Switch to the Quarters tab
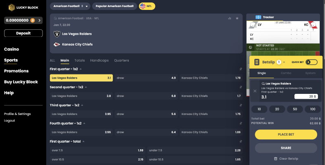 (x=121, y=60)
